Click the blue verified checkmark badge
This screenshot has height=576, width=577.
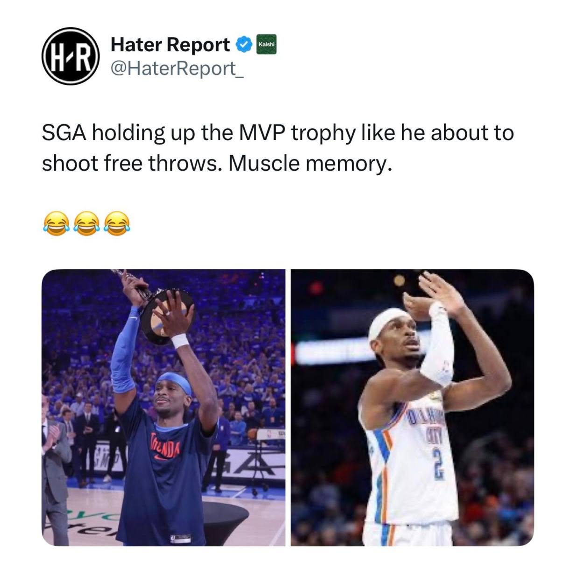pos(243,45)
